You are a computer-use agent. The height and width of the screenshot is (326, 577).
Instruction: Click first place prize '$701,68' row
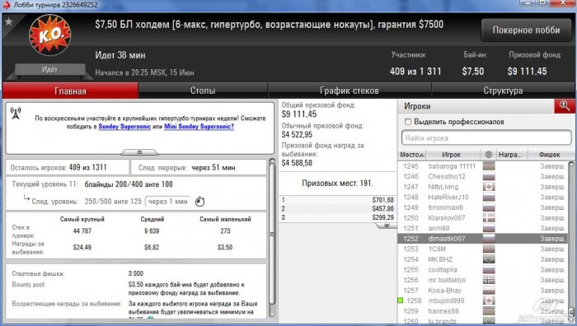(337, 200)
